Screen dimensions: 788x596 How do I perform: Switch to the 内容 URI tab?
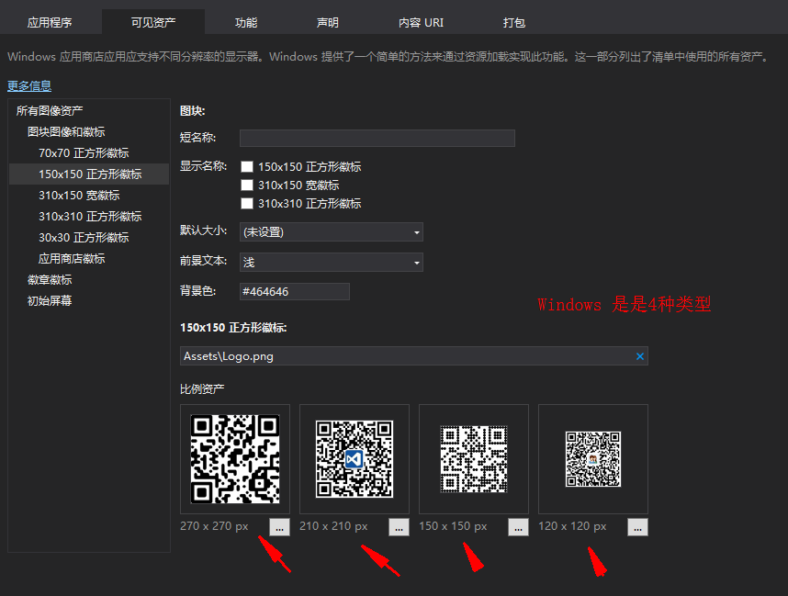[422, 23]
